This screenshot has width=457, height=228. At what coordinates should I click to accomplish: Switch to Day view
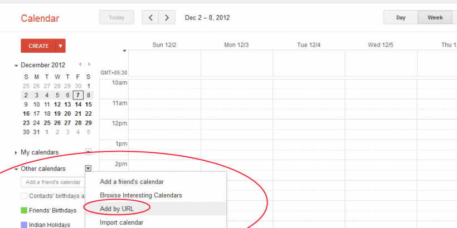pyautogui.click(x=401, y=17)
